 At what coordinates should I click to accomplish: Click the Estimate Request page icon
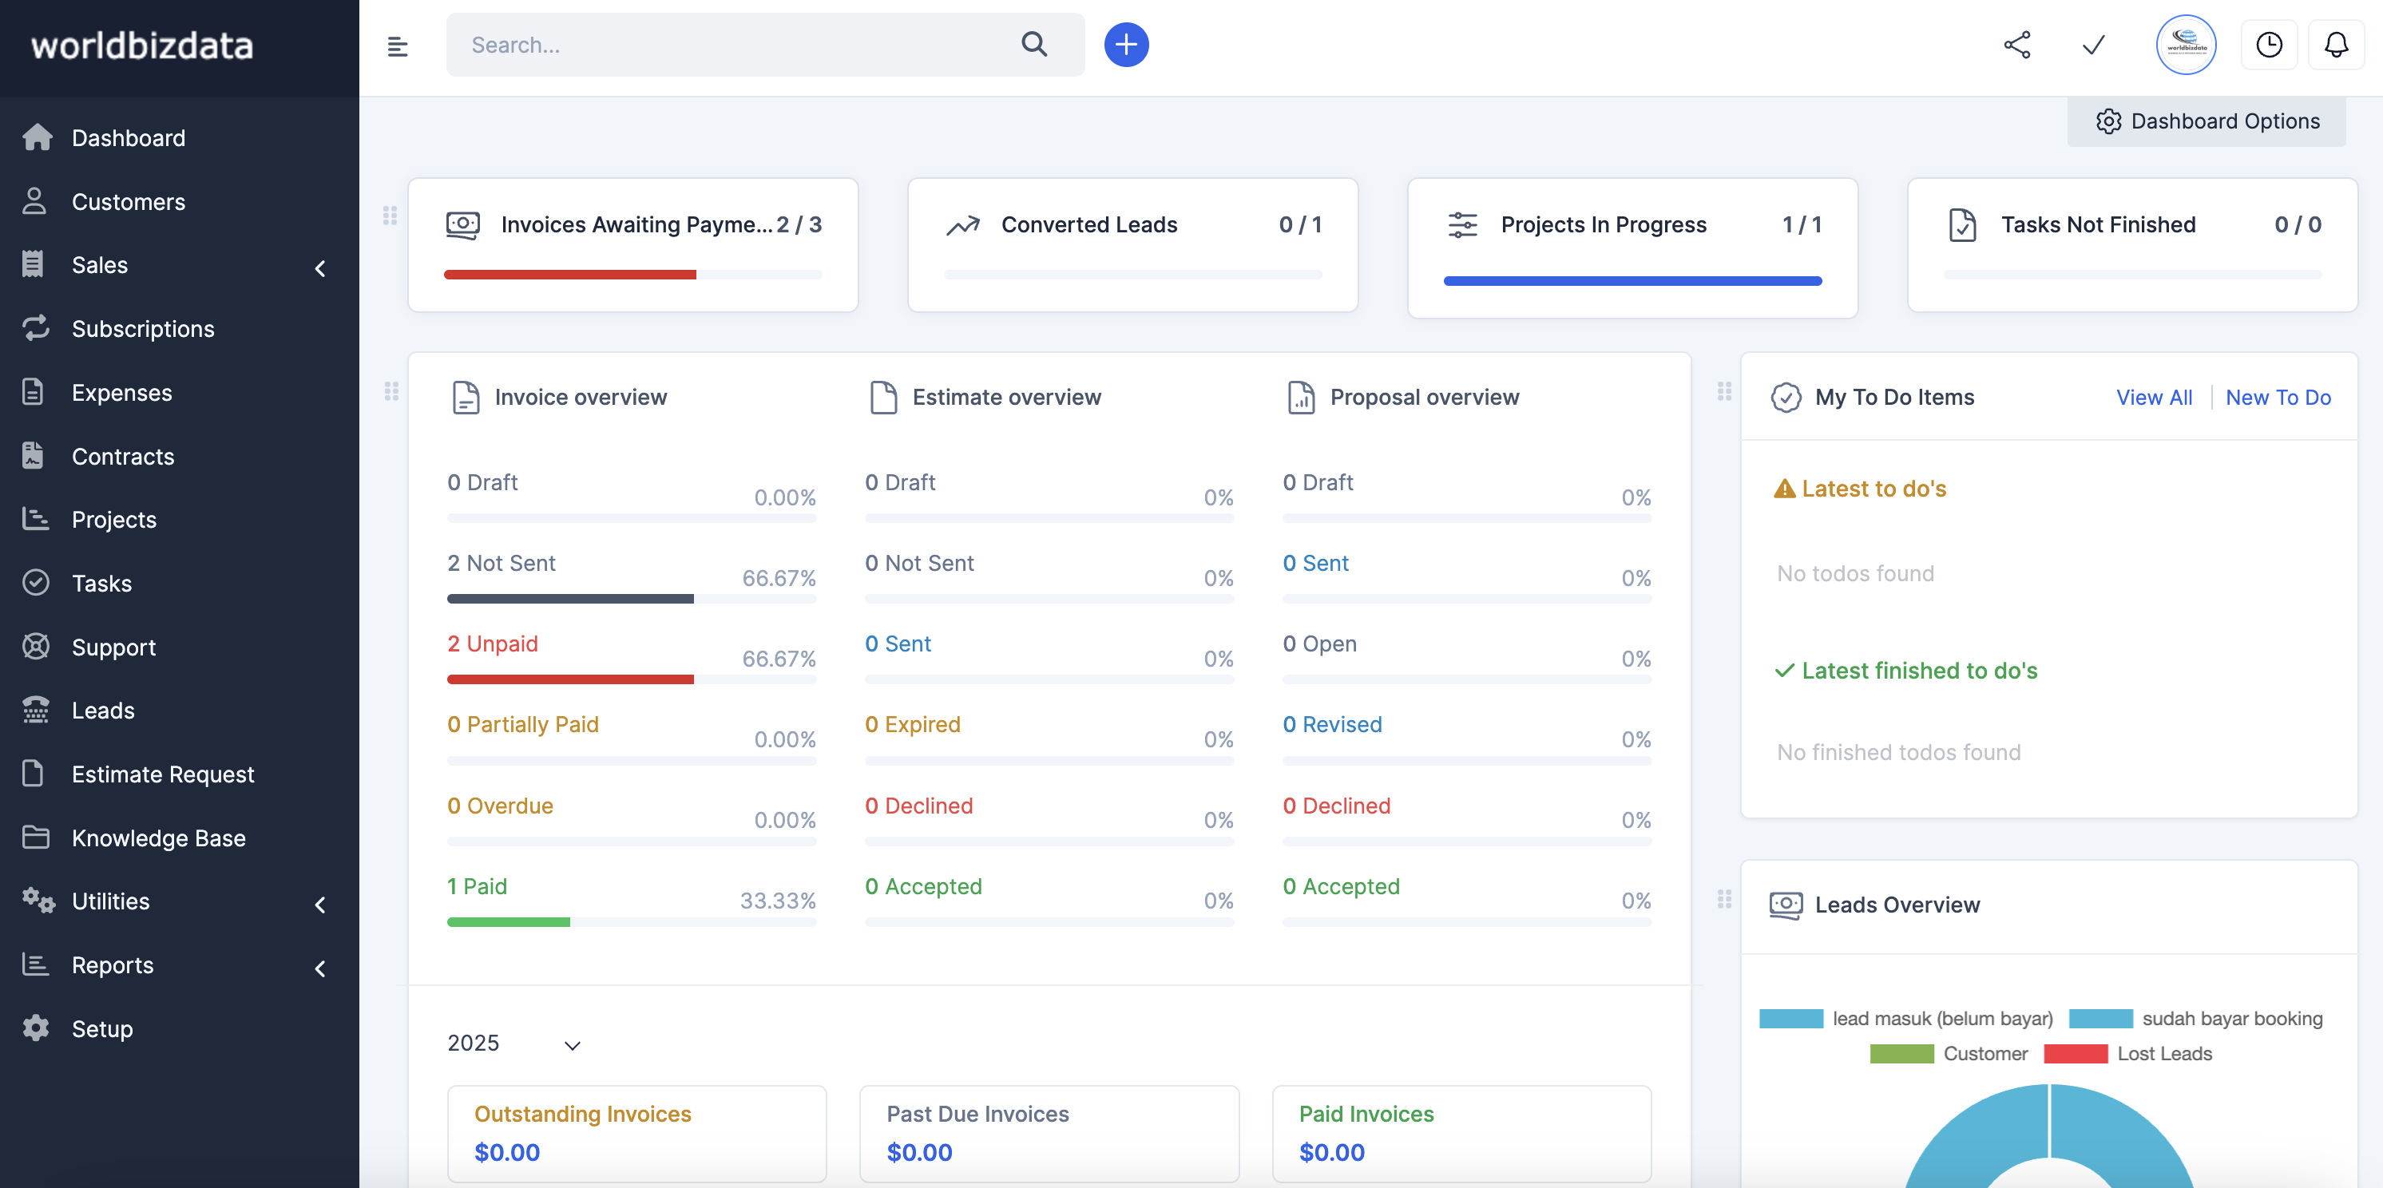point(34,774)
